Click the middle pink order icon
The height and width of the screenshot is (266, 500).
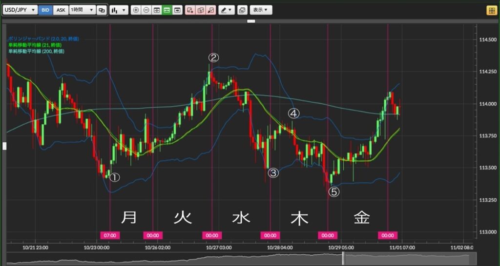[201, 10]
